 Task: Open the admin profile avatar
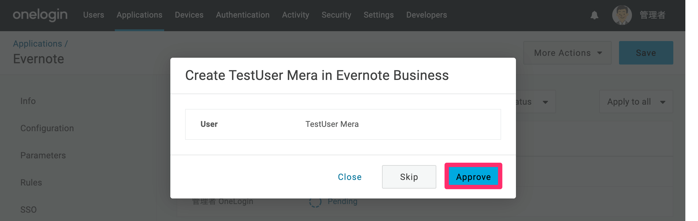click(x=622, y=15)
